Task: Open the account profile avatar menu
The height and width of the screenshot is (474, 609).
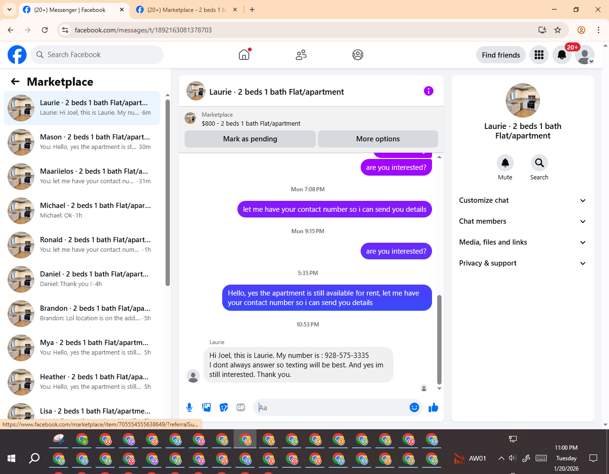Action: pyautogui.click(x=585, y=55)
